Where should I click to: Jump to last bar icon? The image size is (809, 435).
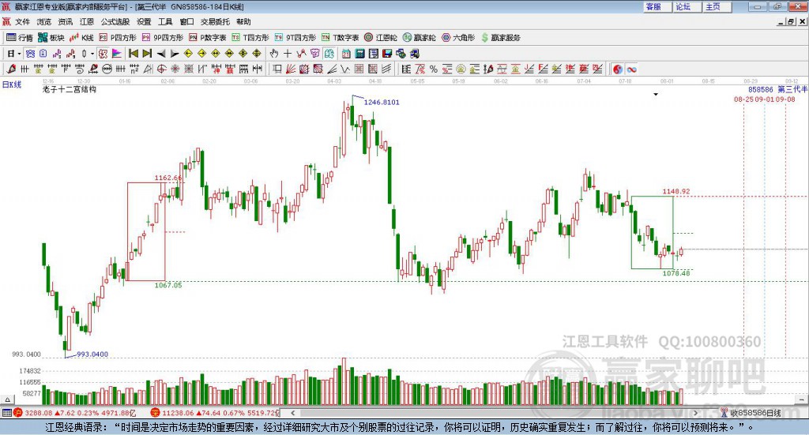pos(147,54)
